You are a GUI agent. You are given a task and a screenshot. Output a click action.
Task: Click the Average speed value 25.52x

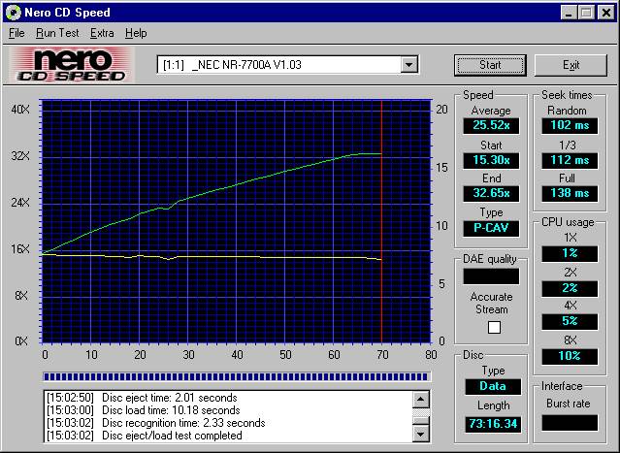click(491, 126)
